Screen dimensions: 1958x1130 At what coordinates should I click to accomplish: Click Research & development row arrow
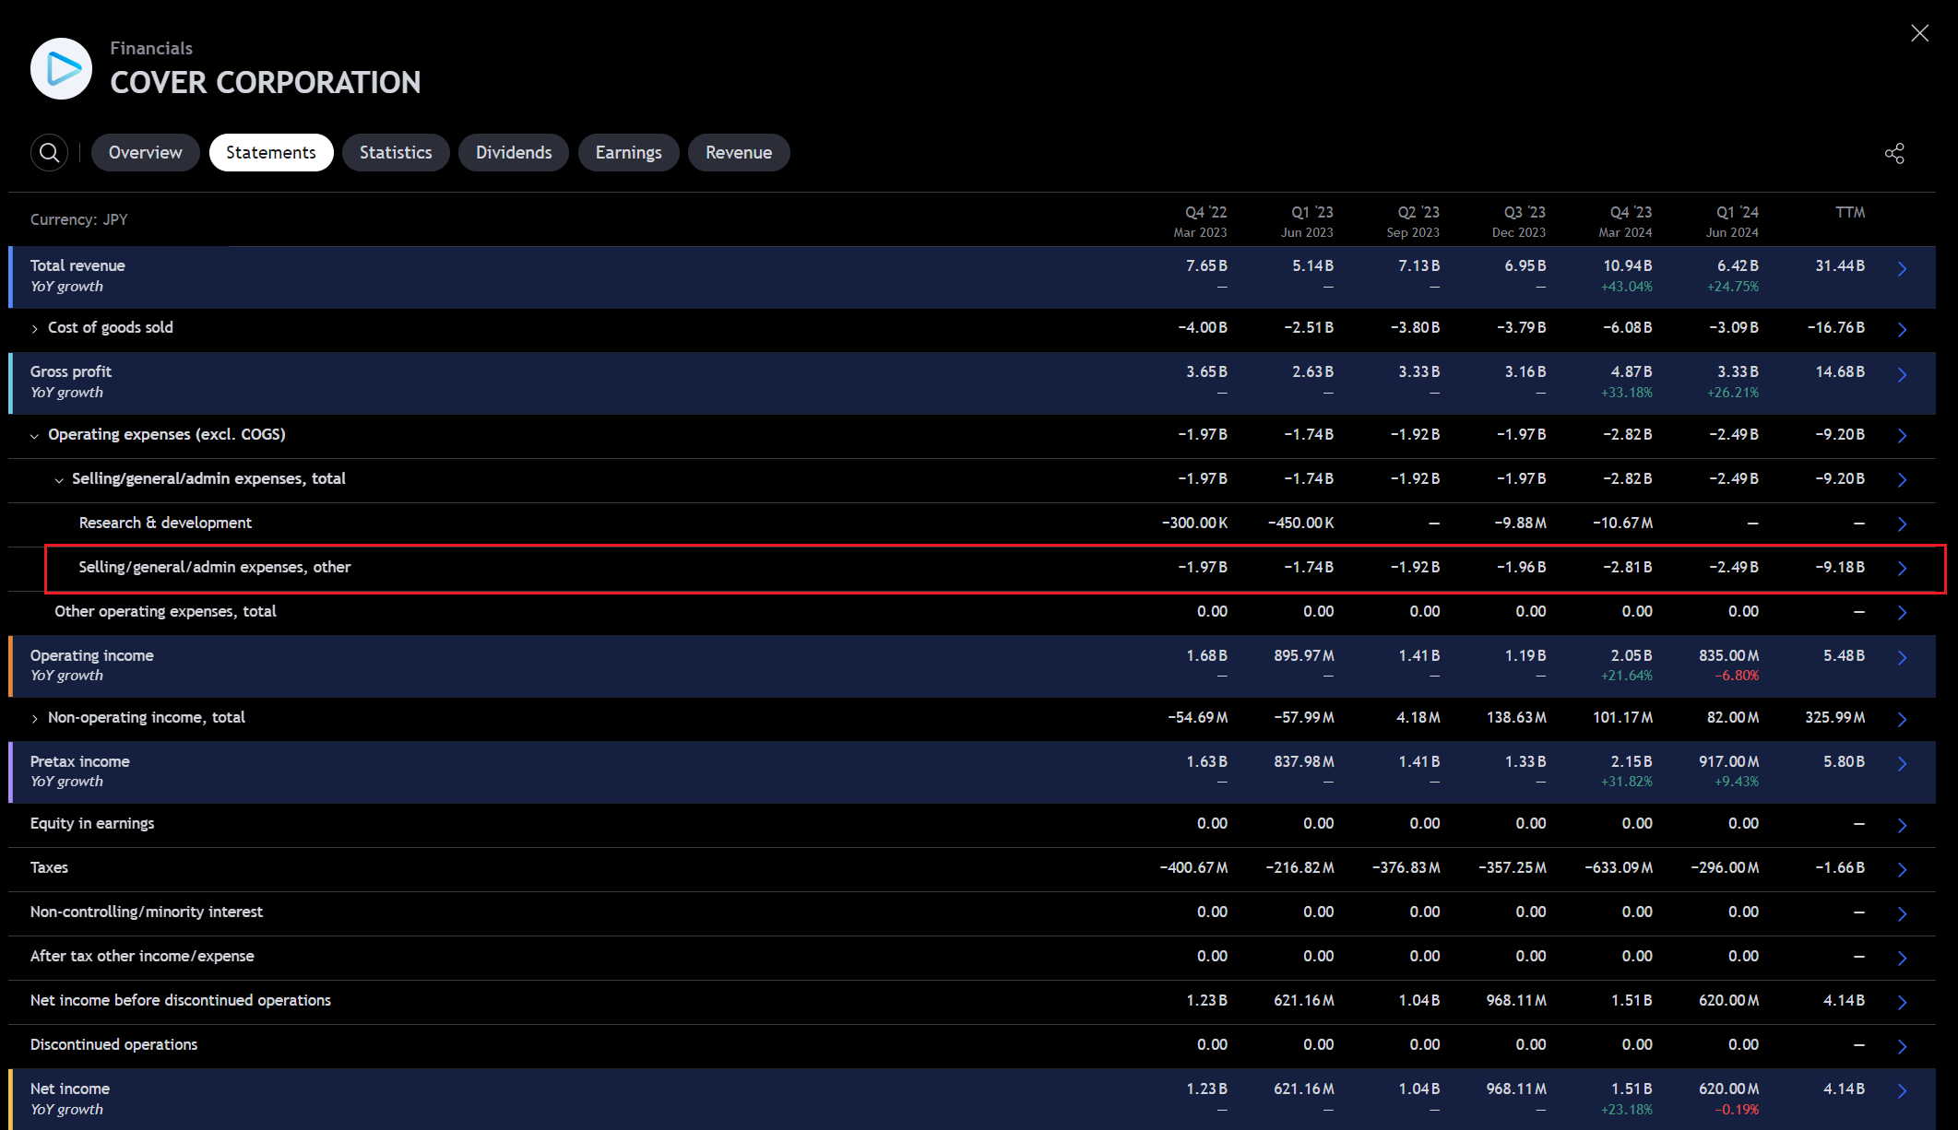[1902, 524]
